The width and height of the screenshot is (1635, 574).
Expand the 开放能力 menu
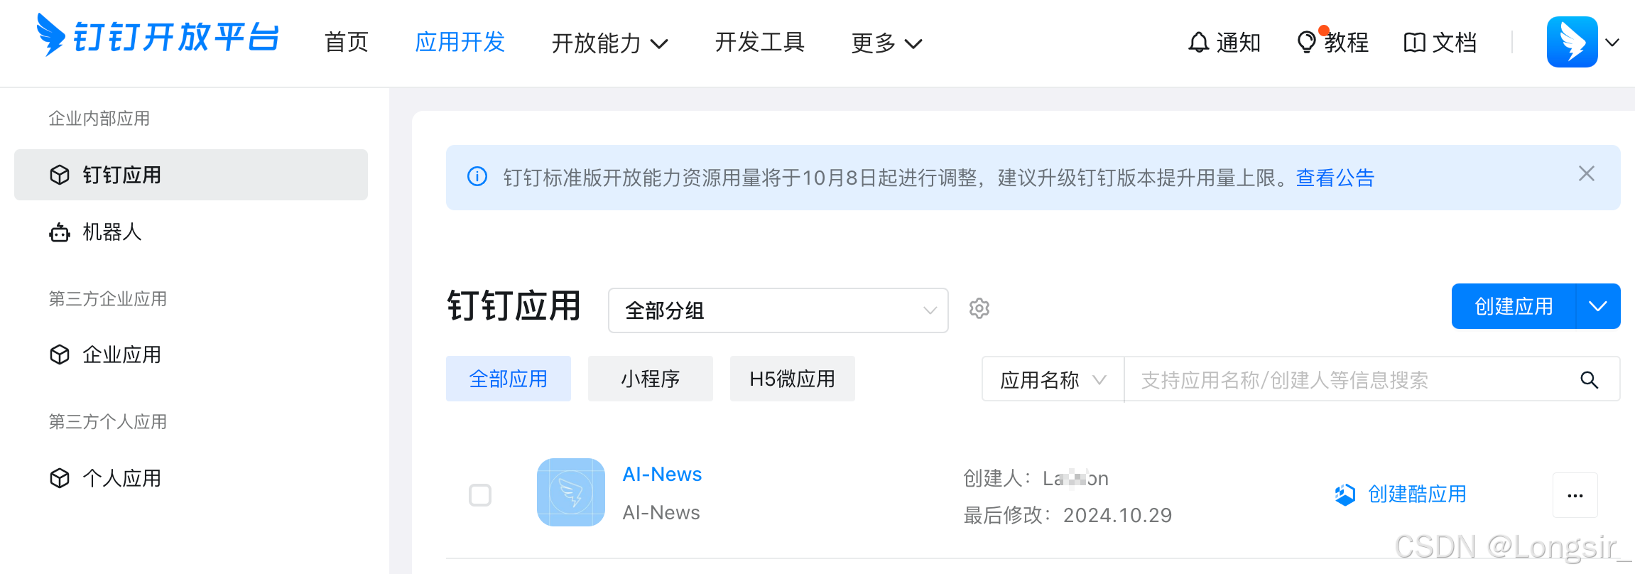coord(609,43)
